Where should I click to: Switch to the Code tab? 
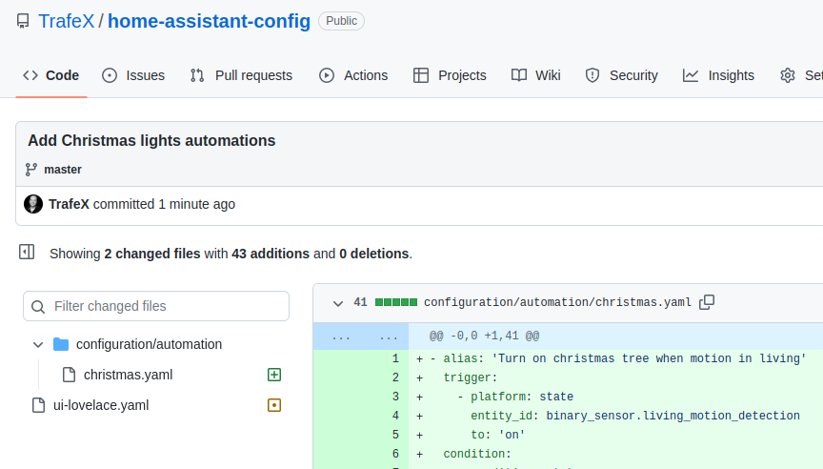50,75
